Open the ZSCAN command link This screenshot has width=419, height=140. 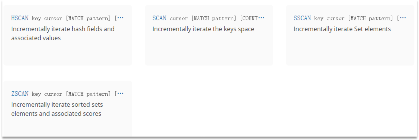pyautogui.click(x=20, y=94)
